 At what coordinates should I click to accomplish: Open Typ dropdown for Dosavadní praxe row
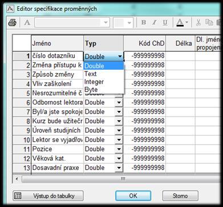119,168
